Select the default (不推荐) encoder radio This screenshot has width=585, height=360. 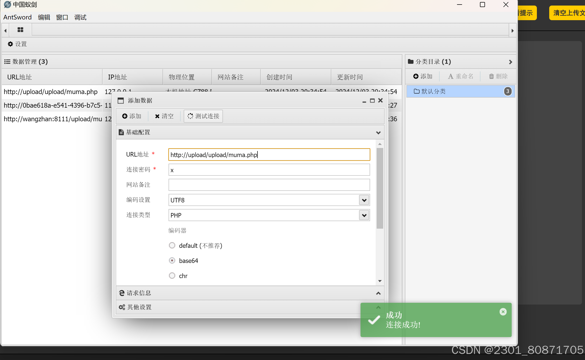172,245
